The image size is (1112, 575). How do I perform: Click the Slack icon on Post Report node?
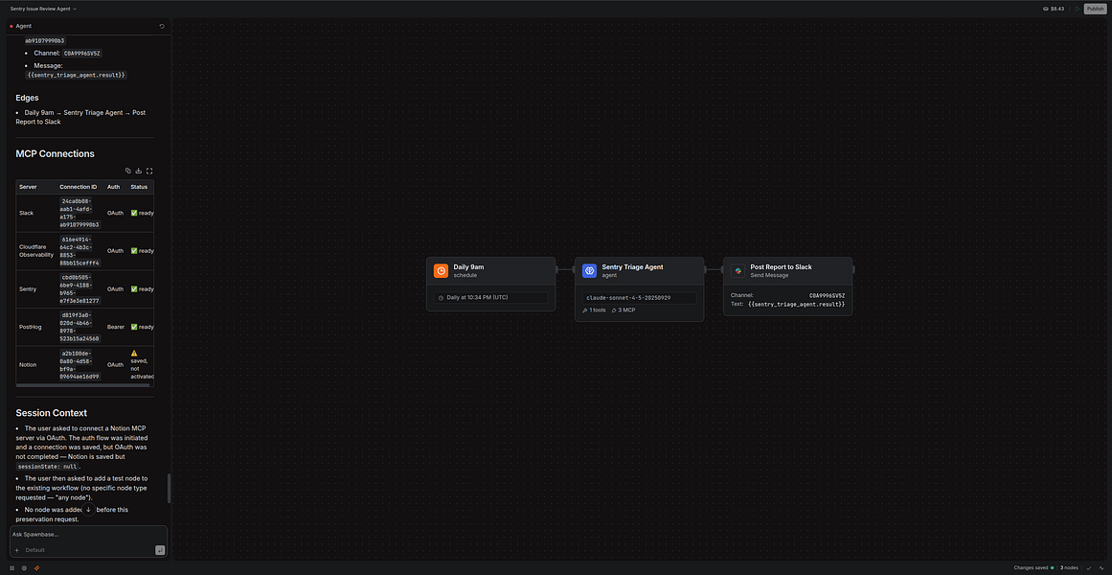(x=738, y=270)
